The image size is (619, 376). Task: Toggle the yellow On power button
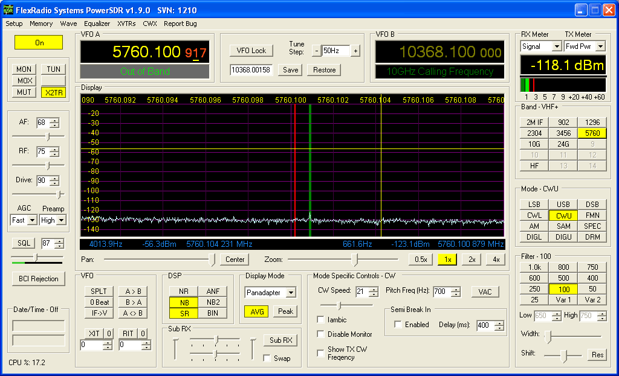coord(39,43)
